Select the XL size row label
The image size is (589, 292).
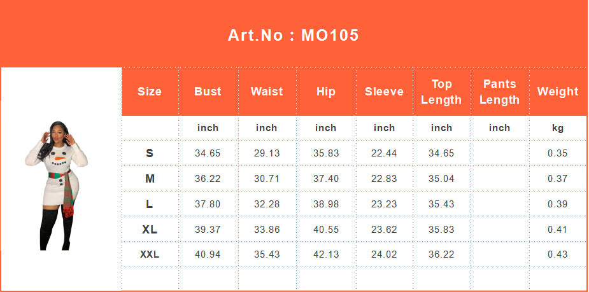click(150, 229)
